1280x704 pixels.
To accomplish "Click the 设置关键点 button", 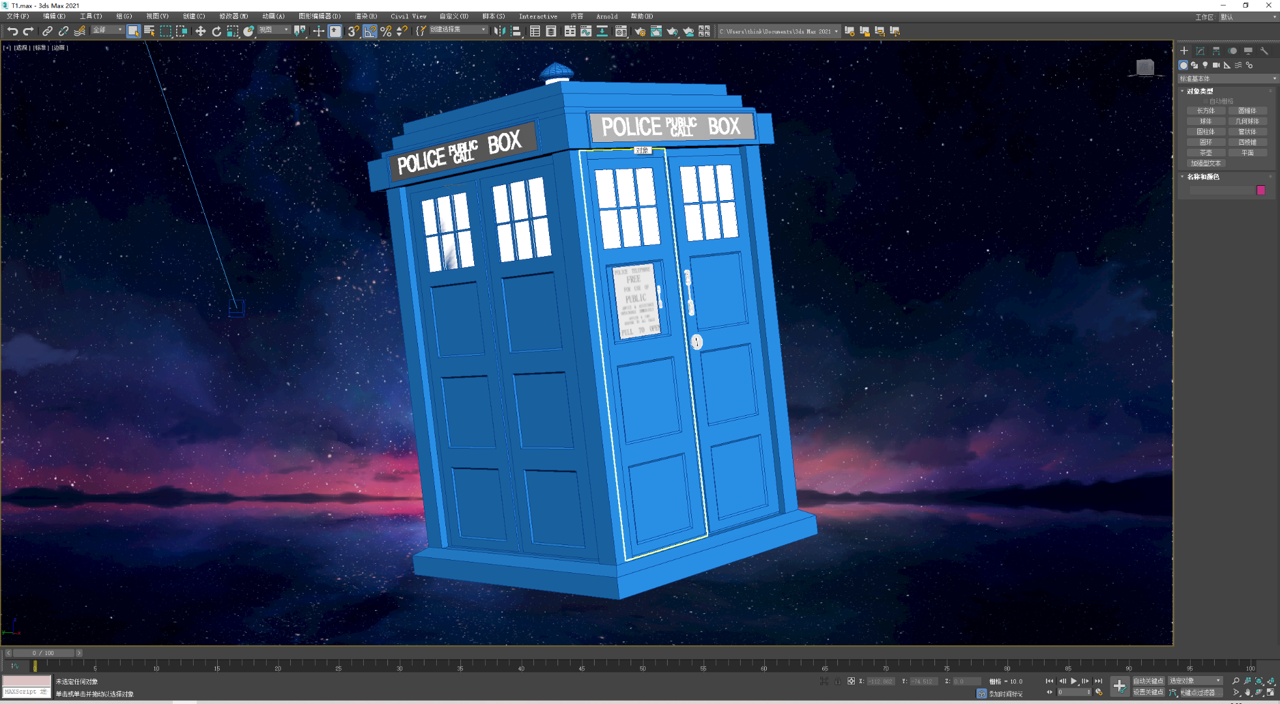I will click(x=1148, y=692).
